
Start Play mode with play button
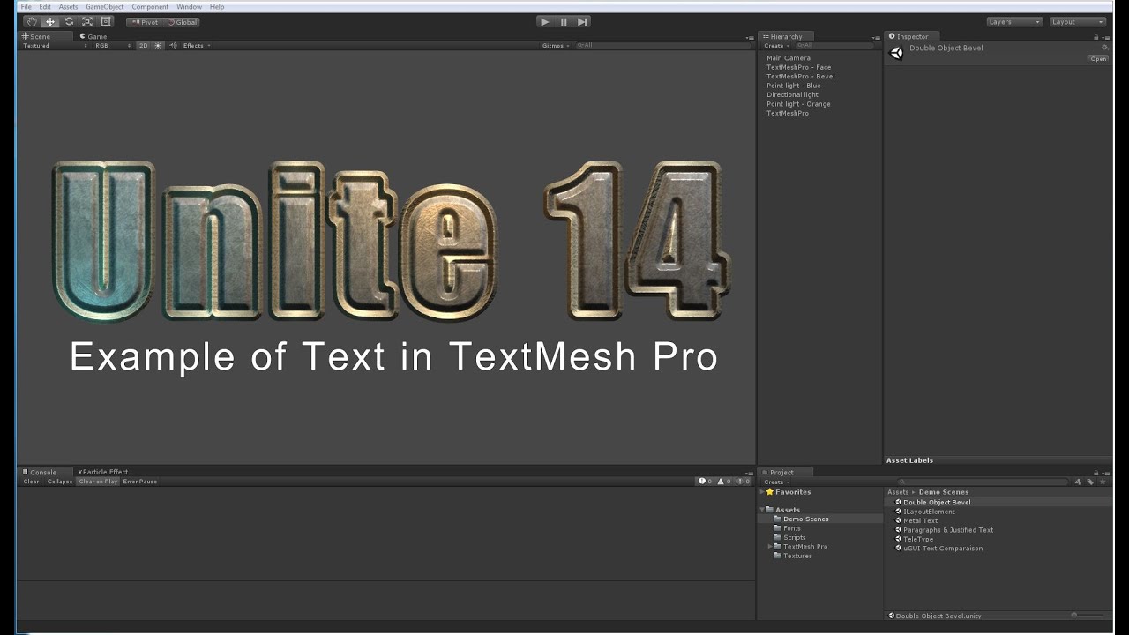pyautogui.click(x=545, y=21)
